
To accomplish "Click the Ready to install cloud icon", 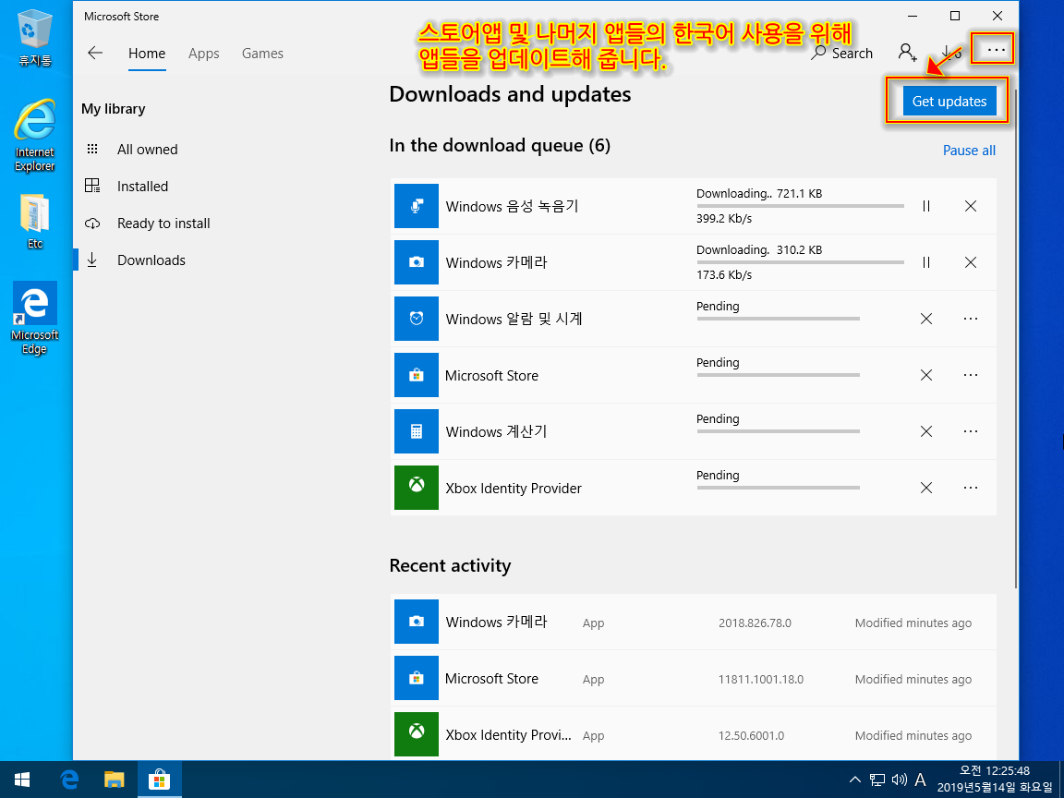I will [x=92, y=224].
